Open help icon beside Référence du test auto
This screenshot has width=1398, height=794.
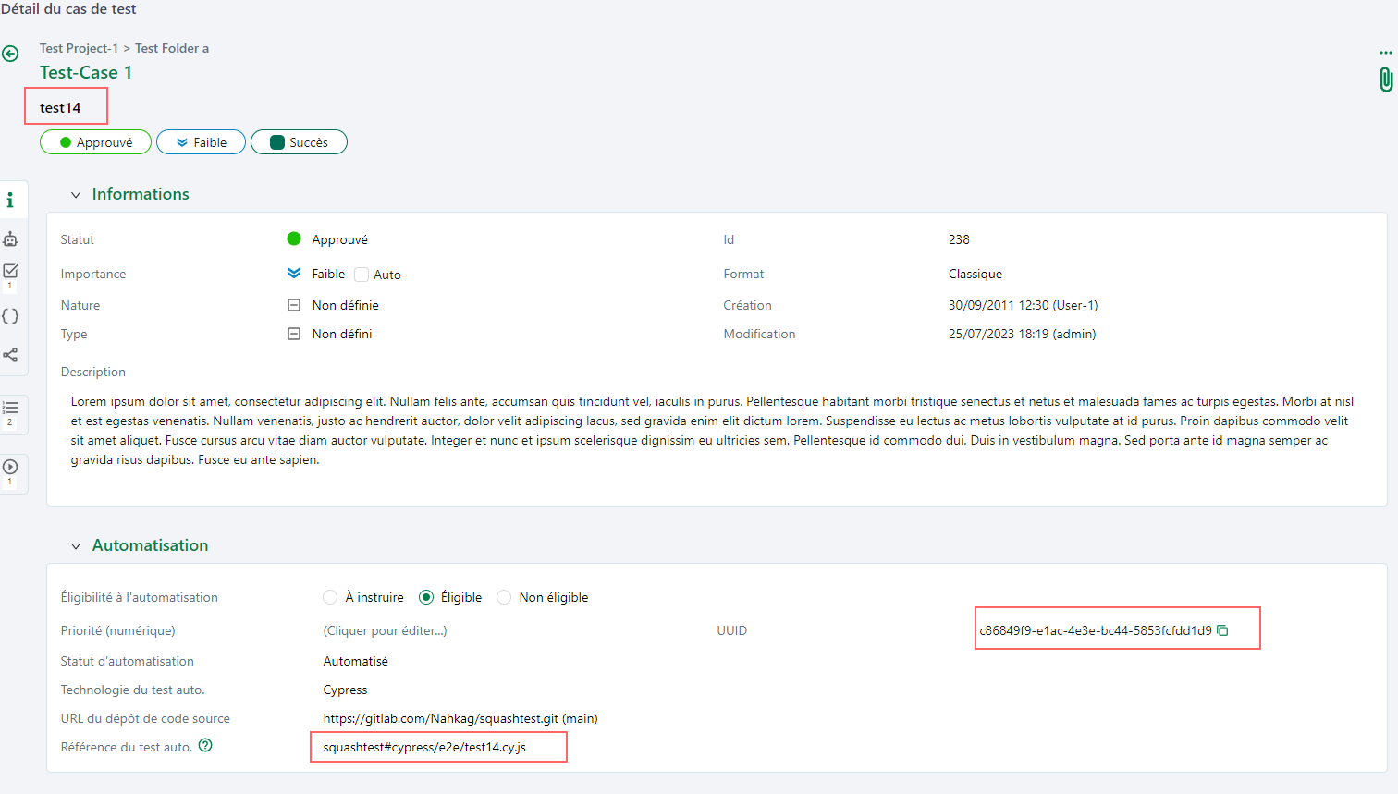(x=205, y=745)
